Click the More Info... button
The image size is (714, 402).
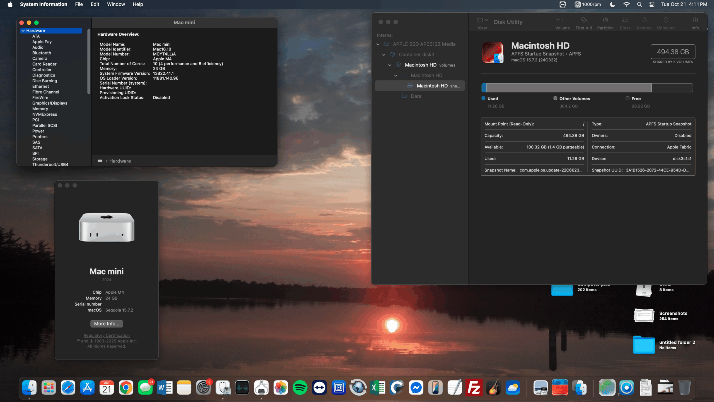107,324
